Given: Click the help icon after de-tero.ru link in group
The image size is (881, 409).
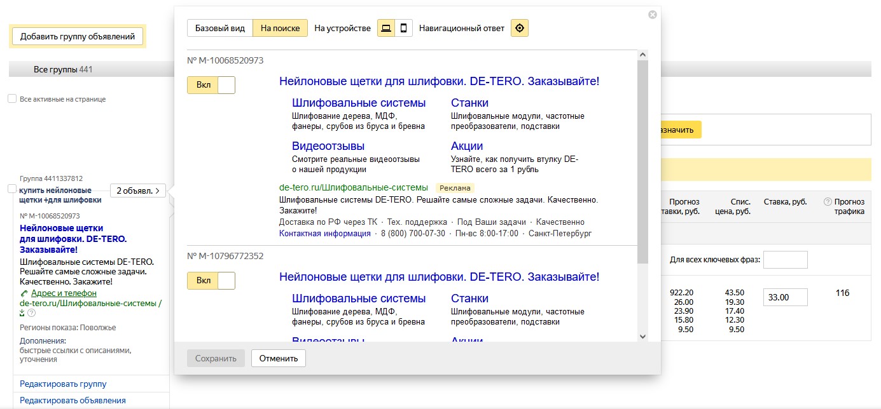Looking at the screenshot, I should pos(31,313).
